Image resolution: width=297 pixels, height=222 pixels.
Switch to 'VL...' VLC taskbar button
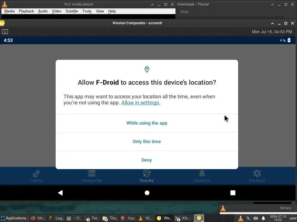pos(146,218)
